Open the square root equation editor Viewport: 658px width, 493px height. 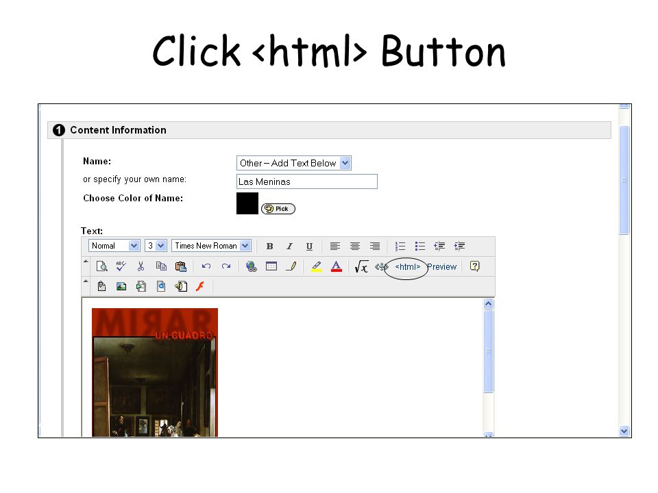[361, 266]
